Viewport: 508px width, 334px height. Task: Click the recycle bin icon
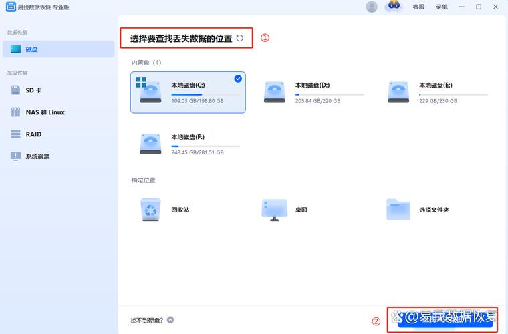(150, 210)
